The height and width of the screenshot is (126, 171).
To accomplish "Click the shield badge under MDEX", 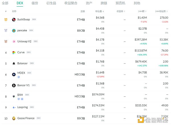I will (x=19, y=77).
